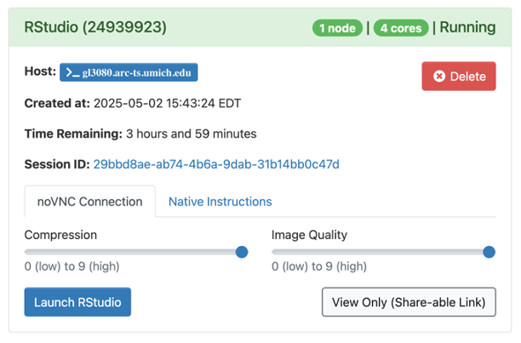The width and height of the screenshot is (521, 343).
Task: Click the Image Quality label
Action: pyautogui.click(x=309, y=235)
